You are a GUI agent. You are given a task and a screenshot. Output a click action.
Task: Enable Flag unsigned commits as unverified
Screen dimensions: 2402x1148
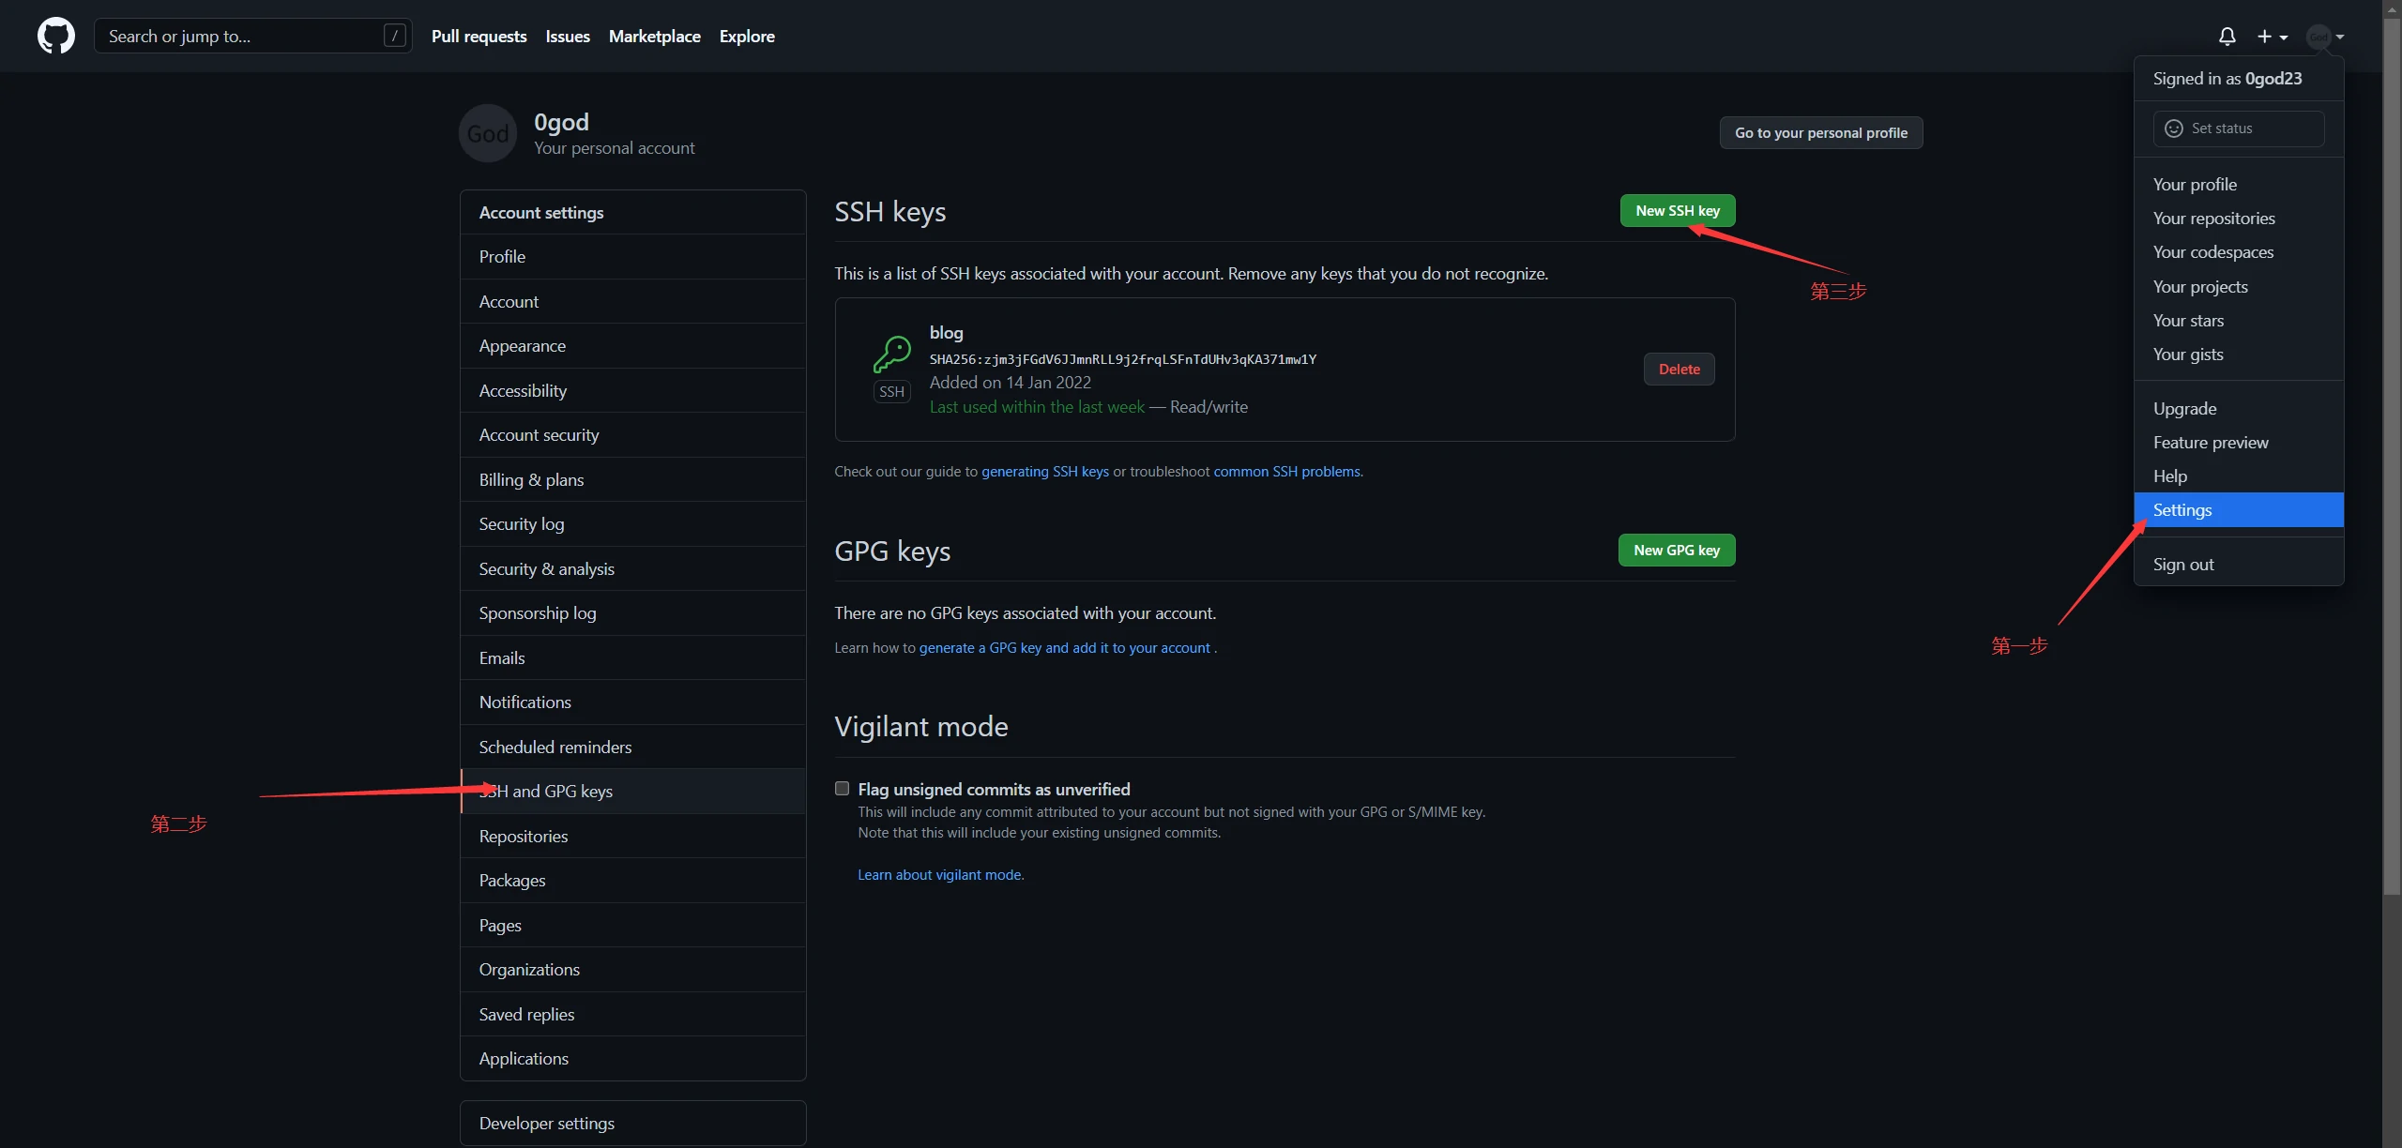pos(842,789)
